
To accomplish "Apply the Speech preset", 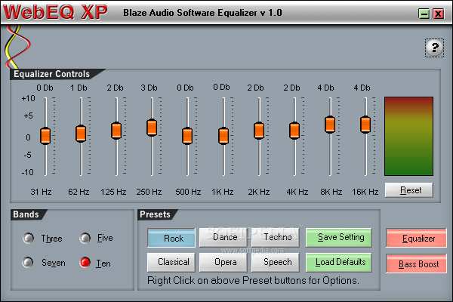I will (276, 263).
